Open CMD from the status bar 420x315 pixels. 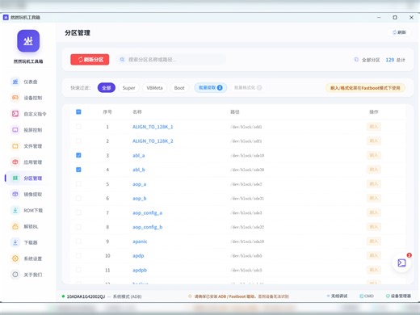click(367, 296)
